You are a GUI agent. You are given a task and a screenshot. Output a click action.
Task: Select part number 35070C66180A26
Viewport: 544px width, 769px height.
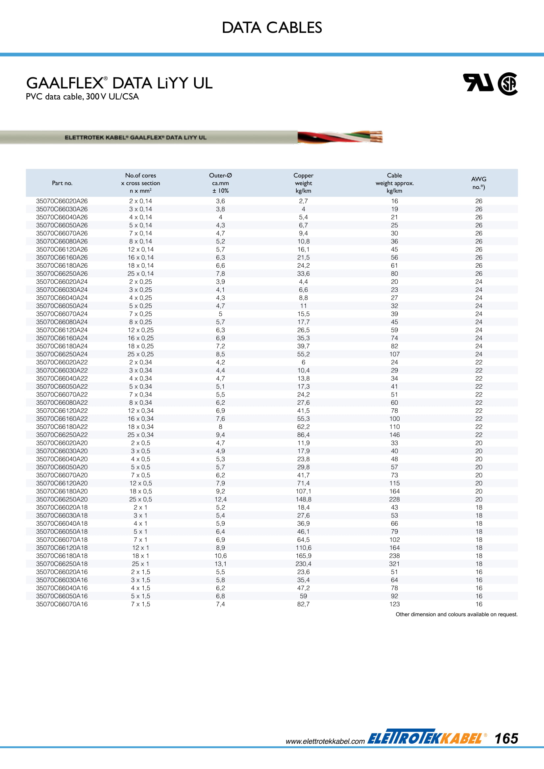click(62, 266)
